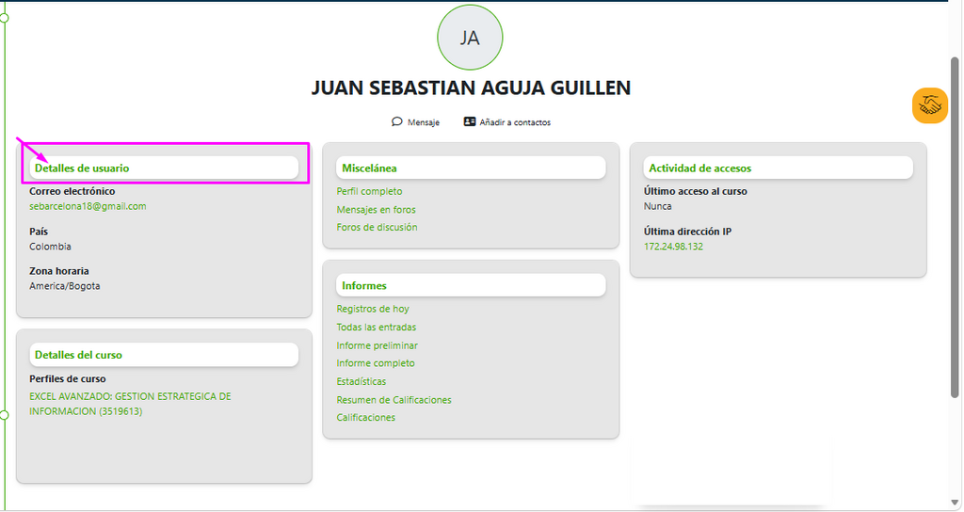
Task: Click the Mensaje text button
Action: [x=424, y=122]
